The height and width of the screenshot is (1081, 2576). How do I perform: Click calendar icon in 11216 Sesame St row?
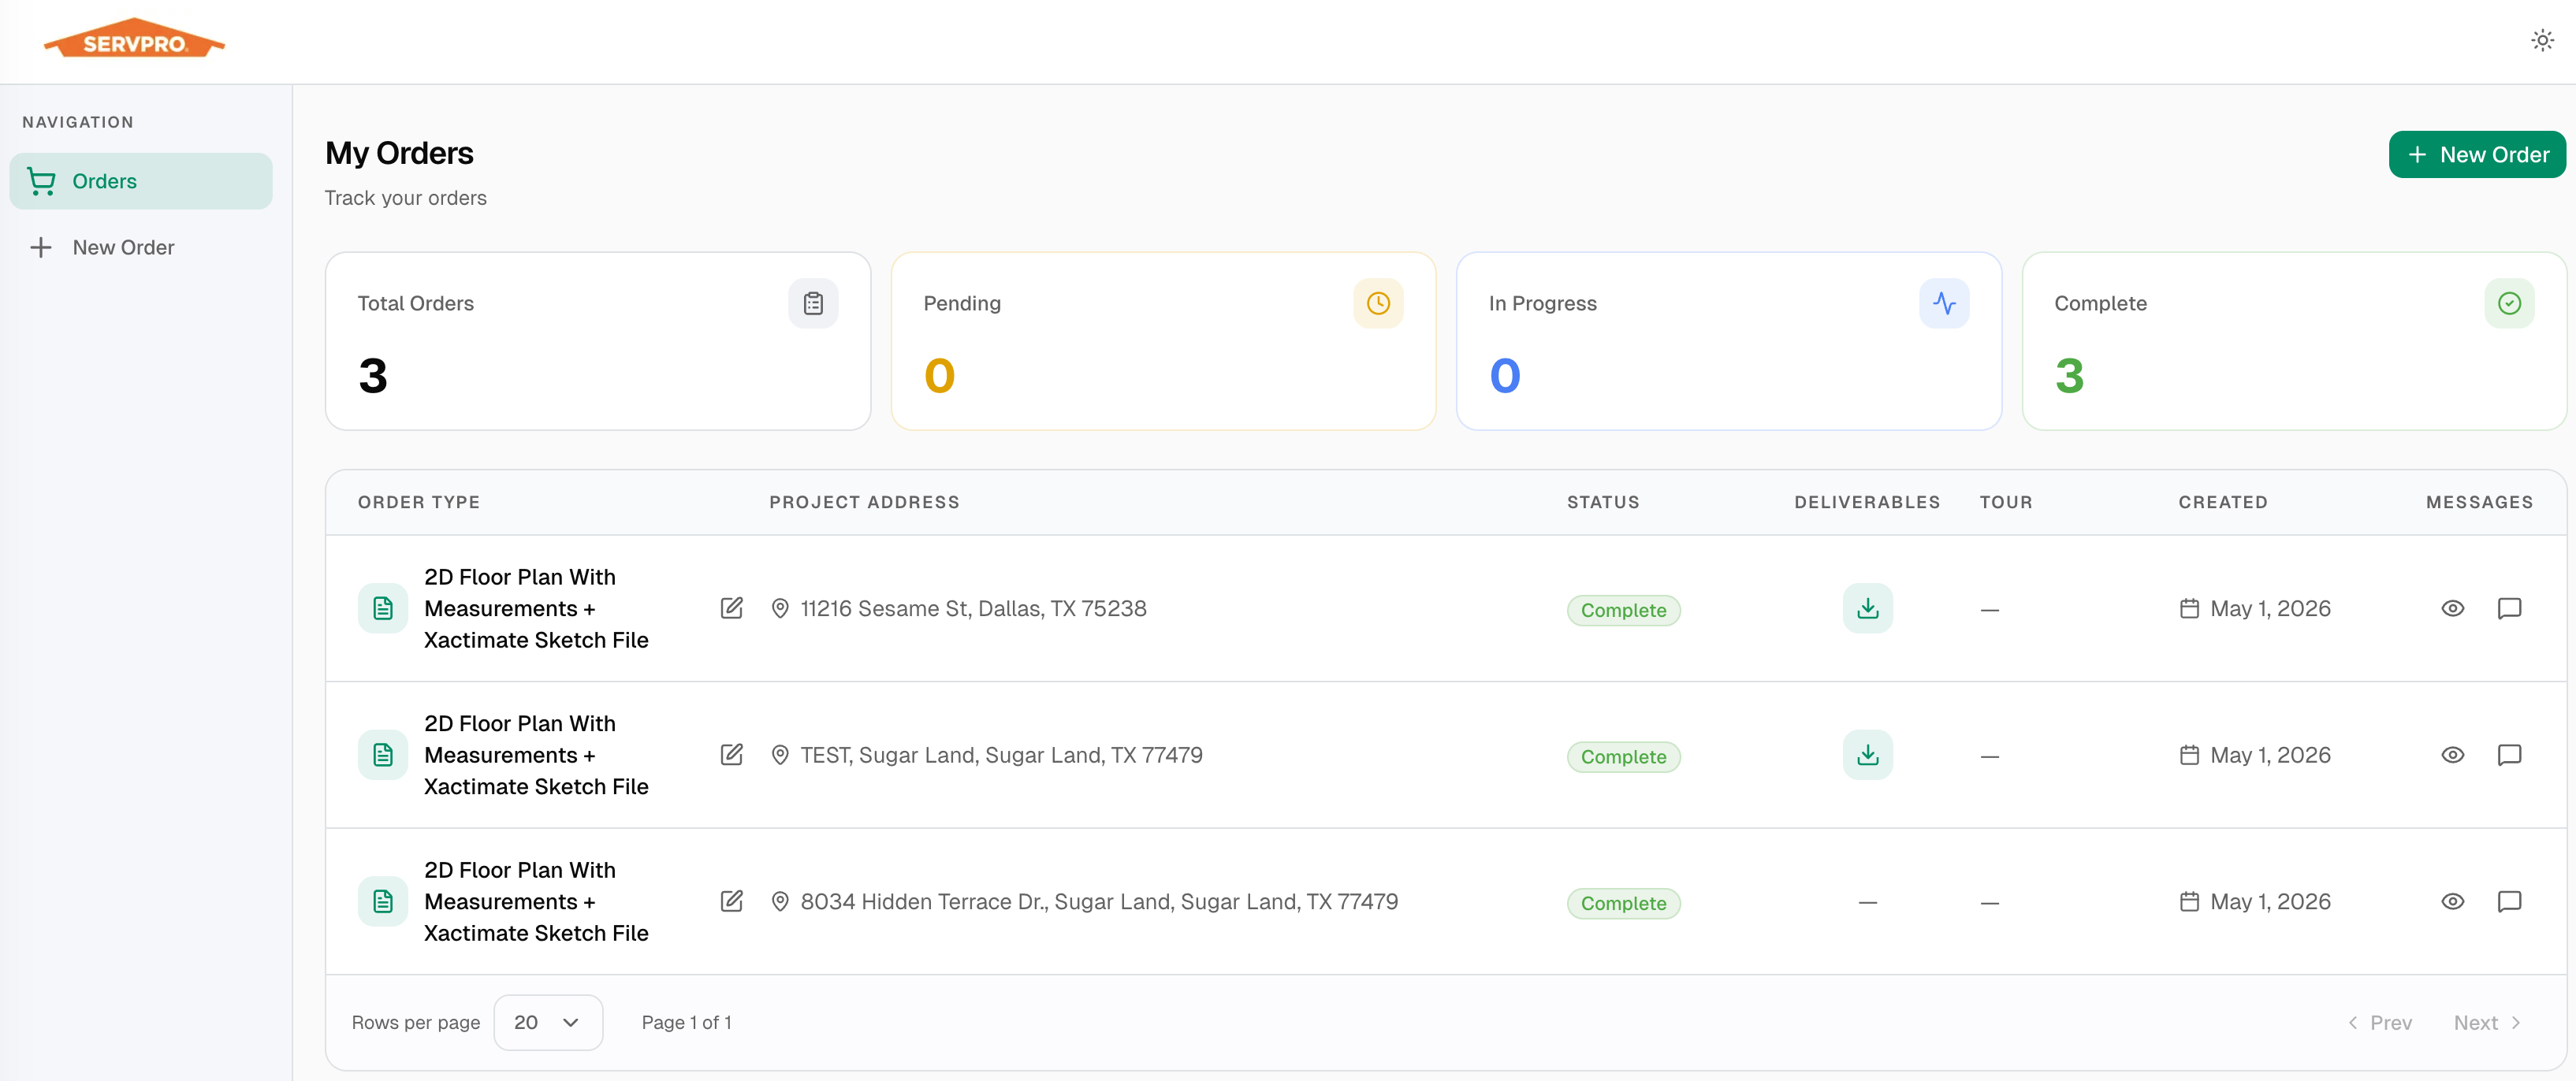pyautogui.click(x=2189, y=608)
